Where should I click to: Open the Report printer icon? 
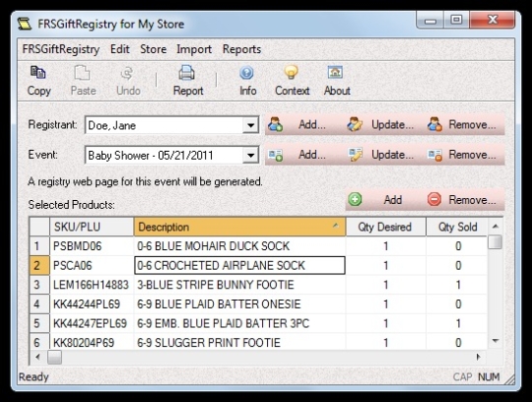point(186,73)
